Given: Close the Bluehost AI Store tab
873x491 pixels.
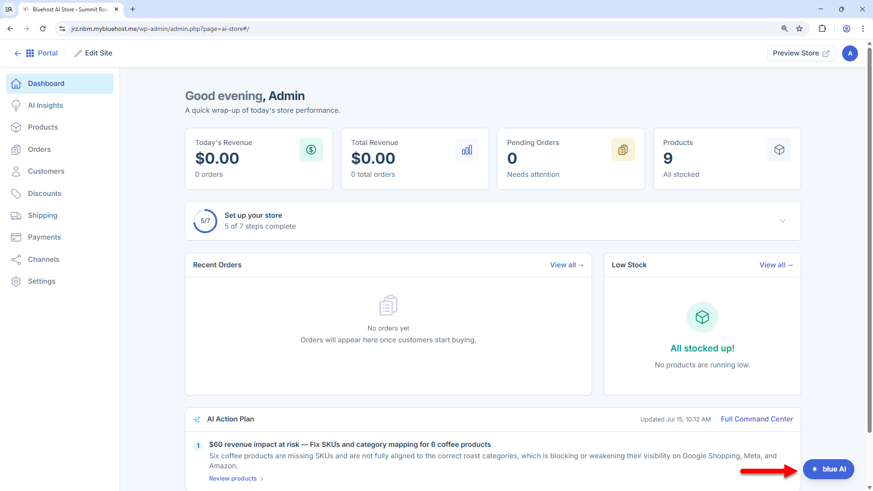Looking at the screenshot, I should point(116,9).
